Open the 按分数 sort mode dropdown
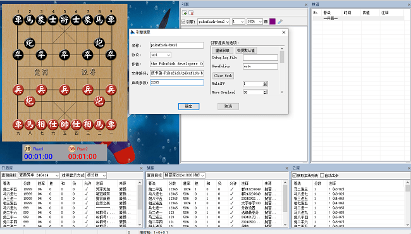 click(x=96, y=175)
